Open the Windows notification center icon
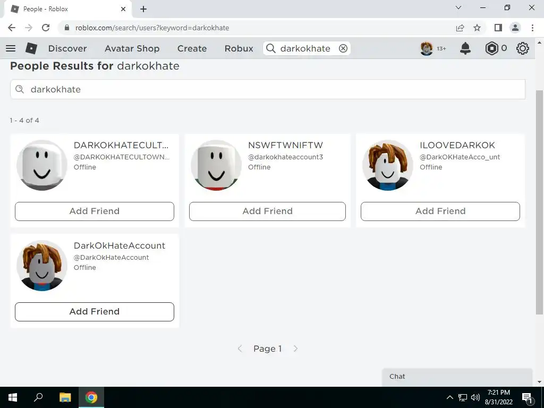 [x=527, y=397]
